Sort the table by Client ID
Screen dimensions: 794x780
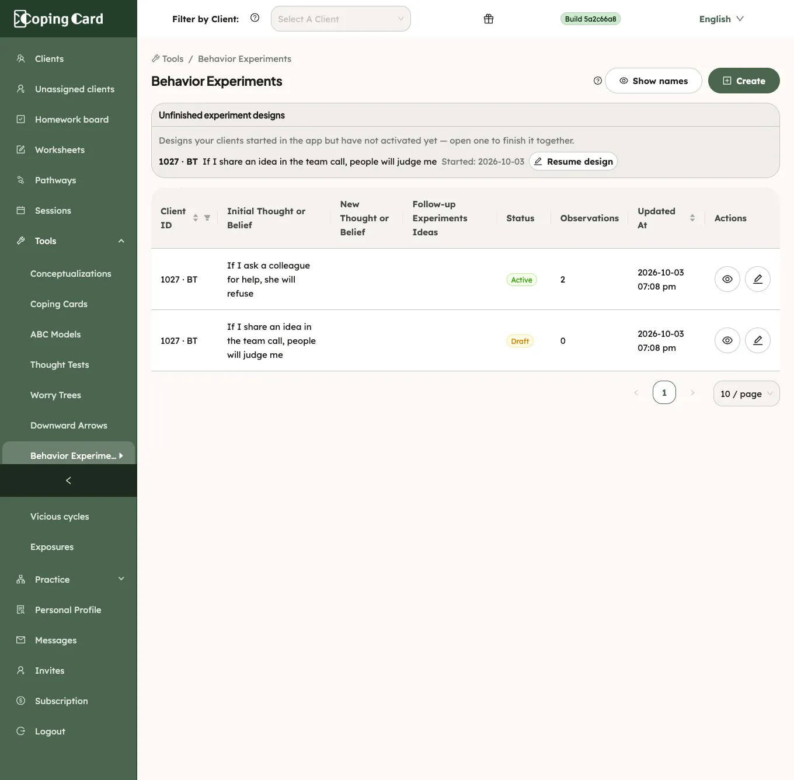tap(196, 218)
